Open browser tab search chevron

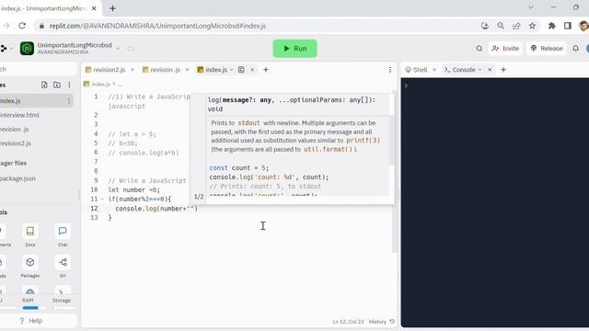531,7
